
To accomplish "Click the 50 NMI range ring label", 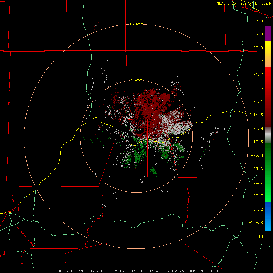I will tap(136, 80).
